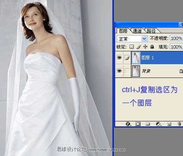Create a new layer set folder icon
Screen dimensions: 183x156
pyautogui.click(x=148, y=124)
